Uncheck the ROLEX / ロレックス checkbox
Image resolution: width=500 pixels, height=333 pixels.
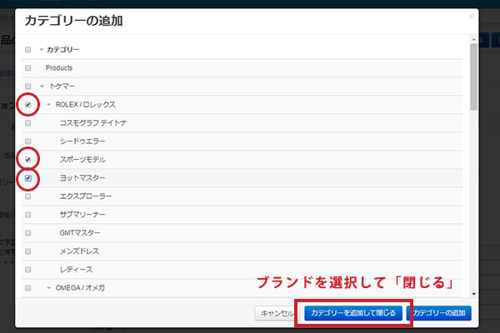click(x=28, y=105)
